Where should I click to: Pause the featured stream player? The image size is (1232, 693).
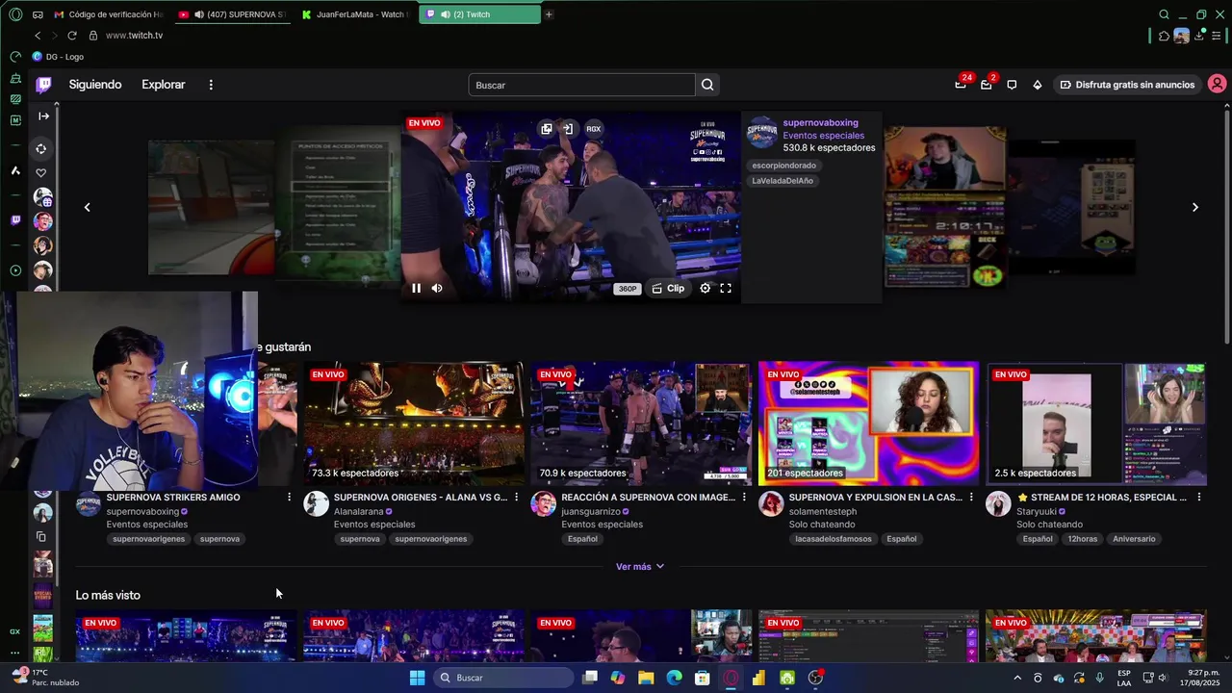416,288
